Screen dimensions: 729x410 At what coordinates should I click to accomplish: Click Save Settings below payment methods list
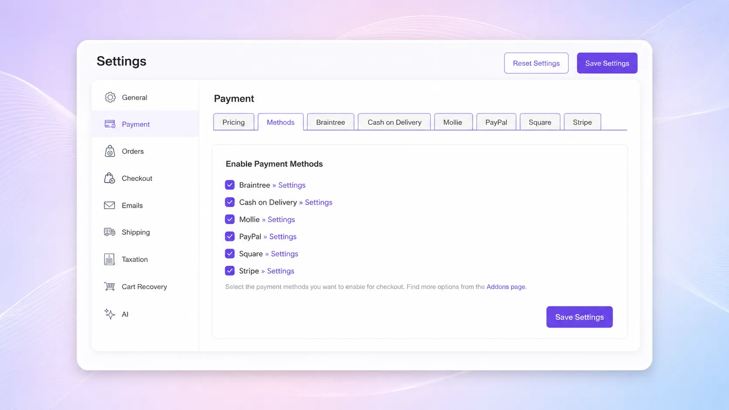click(579, 317)
